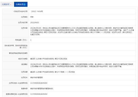
Task: Switch to the 行政许可 tab
Action: point(7,4)
